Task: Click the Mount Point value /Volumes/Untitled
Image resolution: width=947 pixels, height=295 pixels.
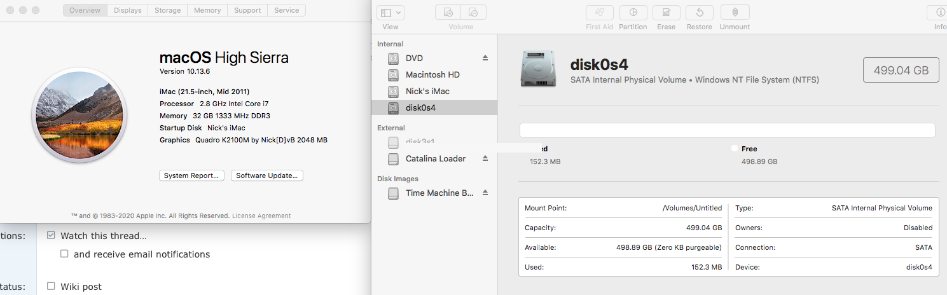Action: pos(692,208)
